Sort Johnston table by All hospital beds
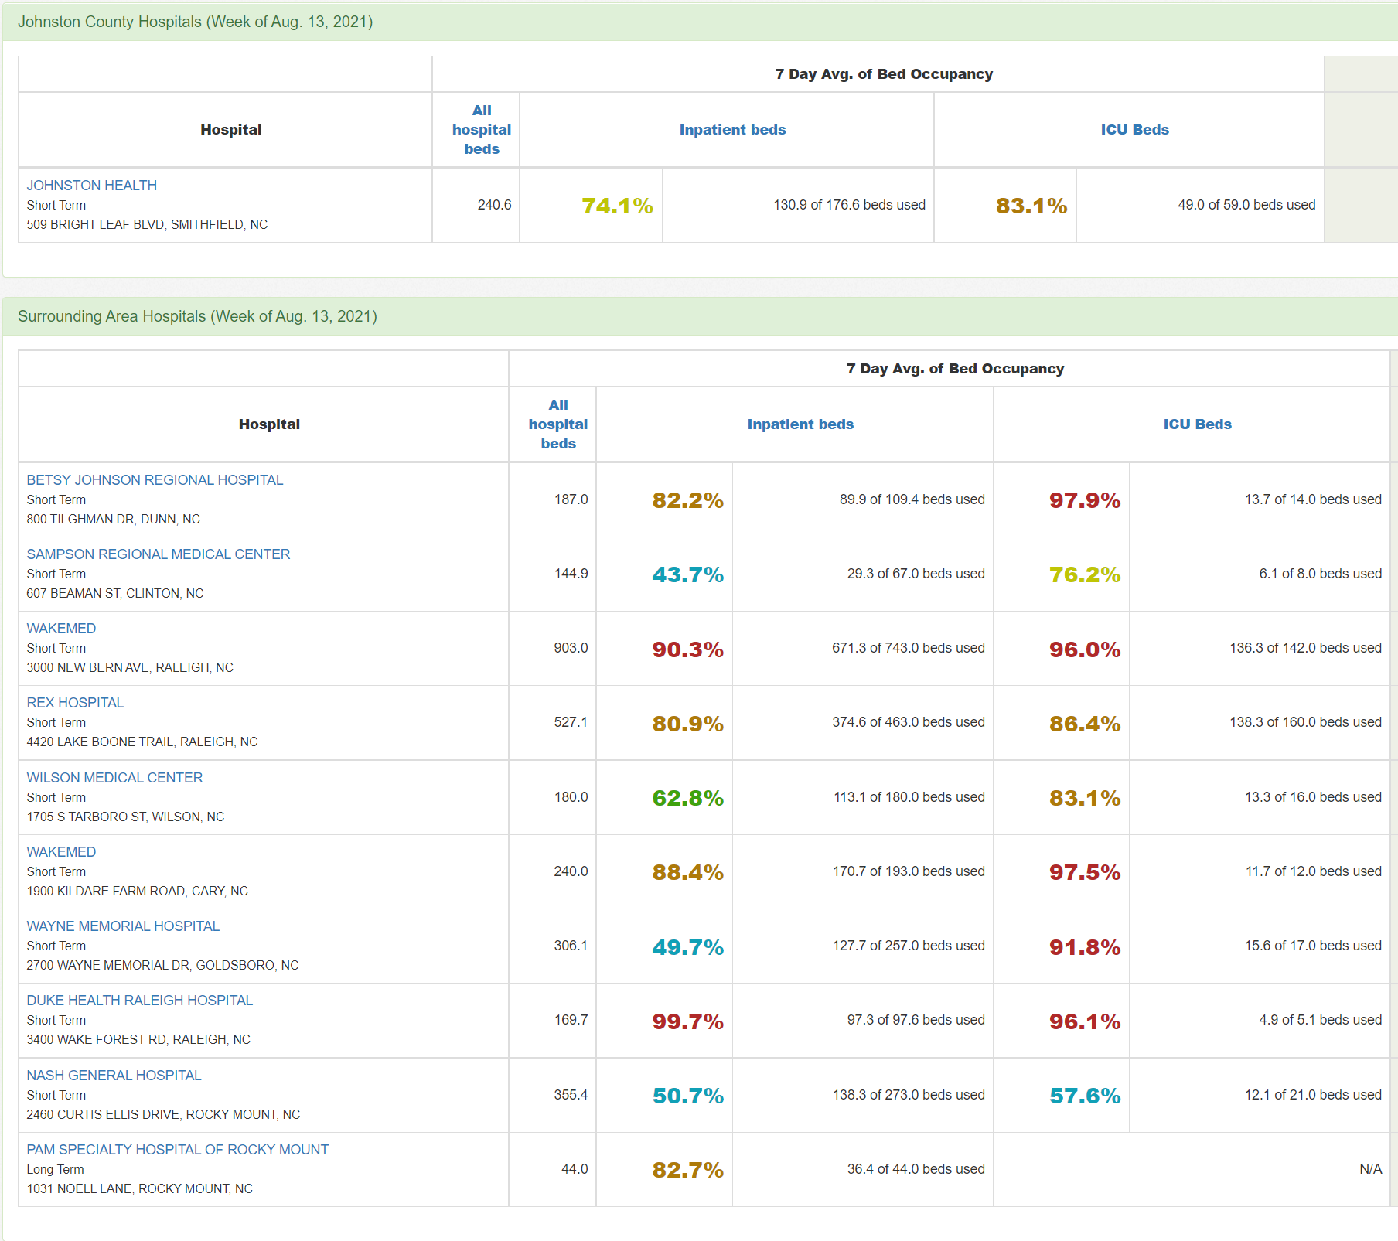Image resolution: width=1398 pixels, height=1241 pixels. point(481,130)
